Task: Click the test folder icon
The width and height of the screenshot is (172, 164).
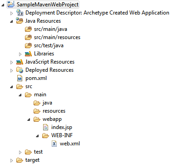Action: pos(28,152)
